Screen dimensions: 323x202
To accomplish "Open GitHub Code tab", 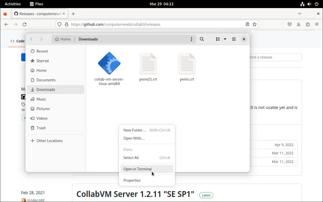I will [17, 41].
